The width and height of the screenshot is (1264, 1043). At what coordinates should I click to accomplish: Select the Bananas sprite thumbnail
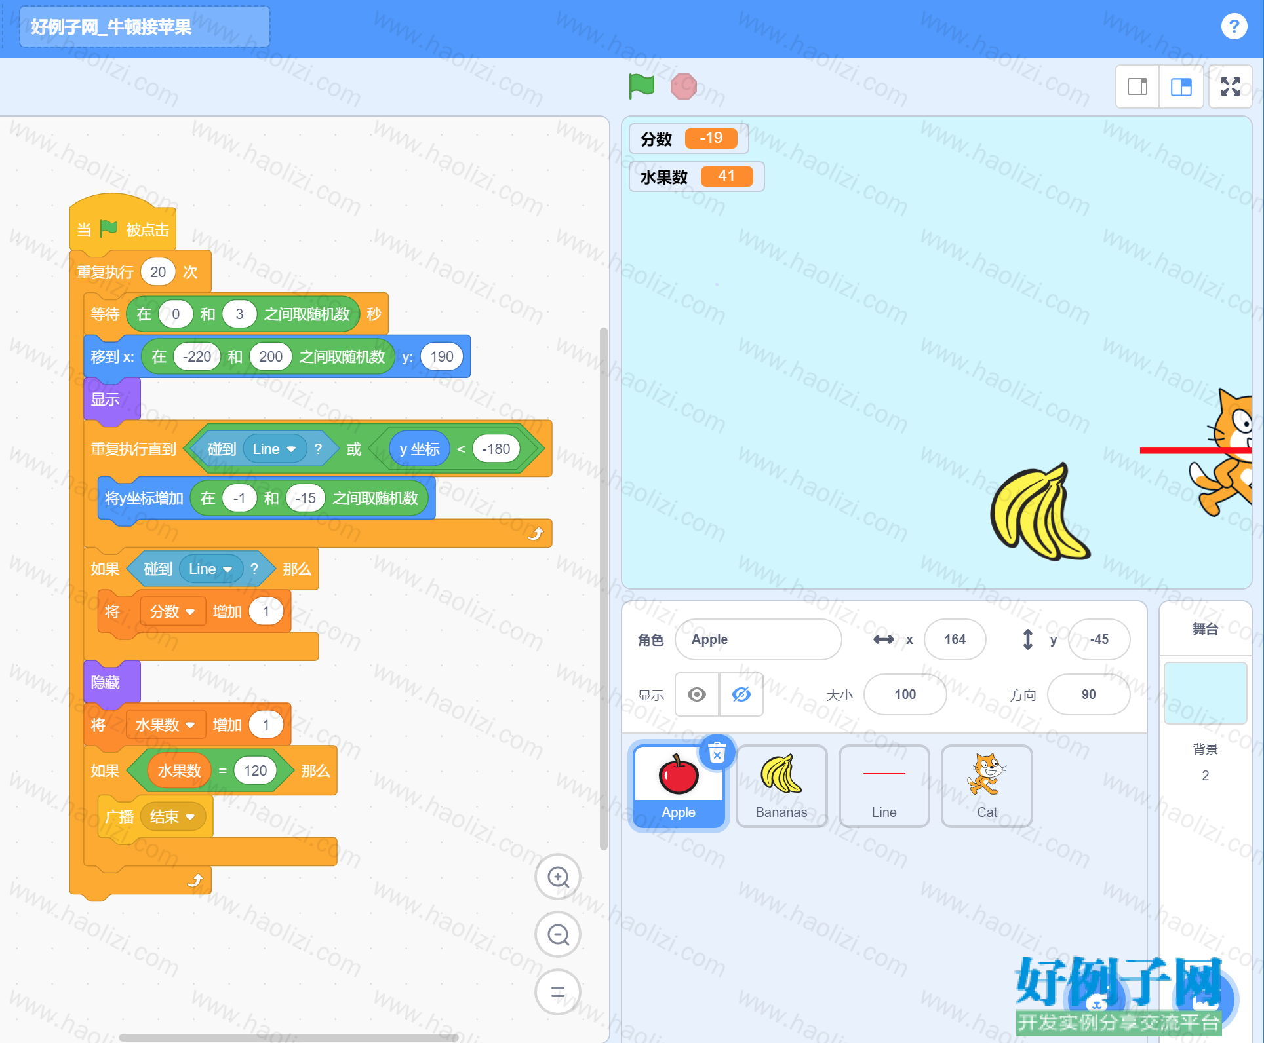(x=781, y=786)
